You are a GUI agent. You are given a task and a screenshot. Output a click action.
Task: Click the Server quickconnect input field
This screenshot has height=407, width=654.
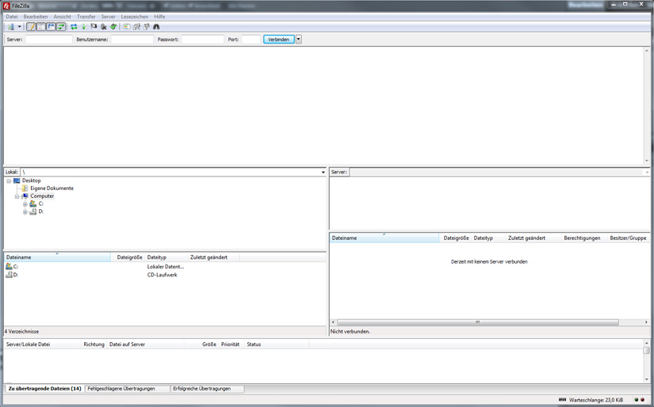point(49,40)
